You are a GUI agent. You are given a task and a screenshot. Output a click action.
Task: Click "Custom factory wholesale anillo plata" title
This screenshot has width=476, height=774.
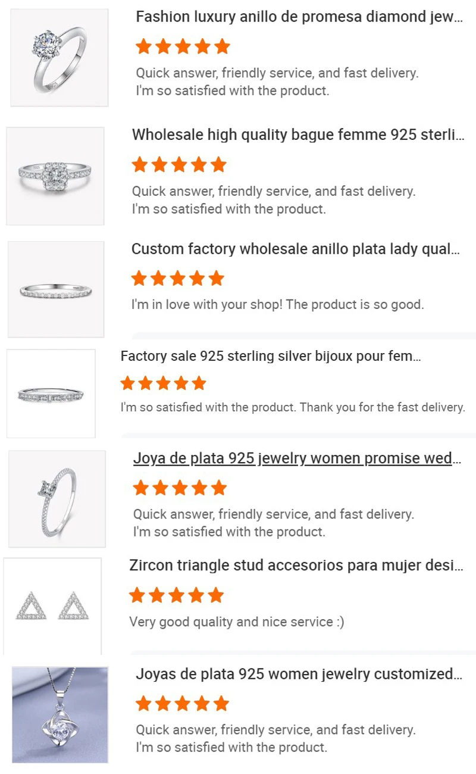[295, 249]
